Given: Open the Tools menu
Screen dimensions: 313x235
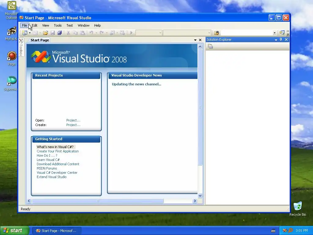Looking at the screenshot, I should (x=58, y=25).
